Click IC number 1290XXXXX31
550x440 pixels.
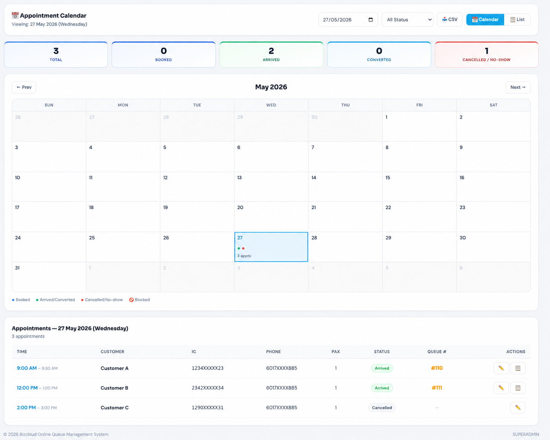click(208, 408)
